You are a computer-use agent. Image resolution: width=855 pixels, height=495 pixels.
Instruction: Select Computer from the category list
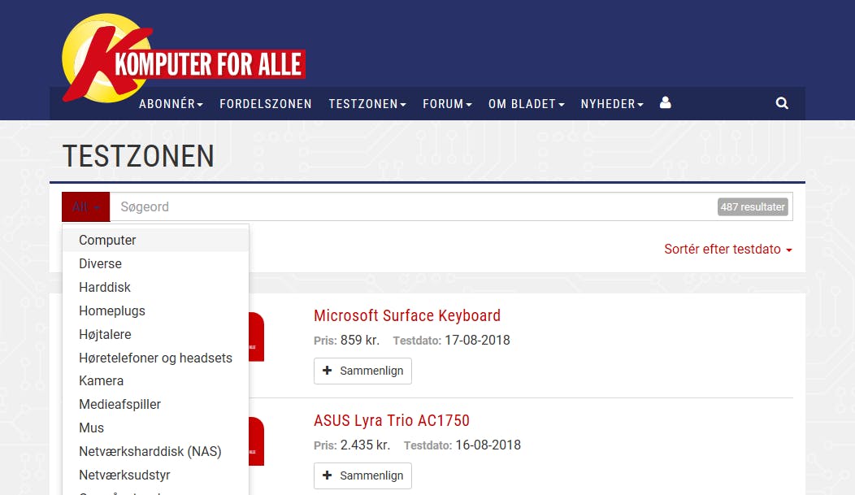[107, 240]
